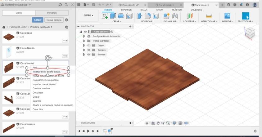Close the data panel with X icon
Screen dimensions: 262x137
click(72, 5)
